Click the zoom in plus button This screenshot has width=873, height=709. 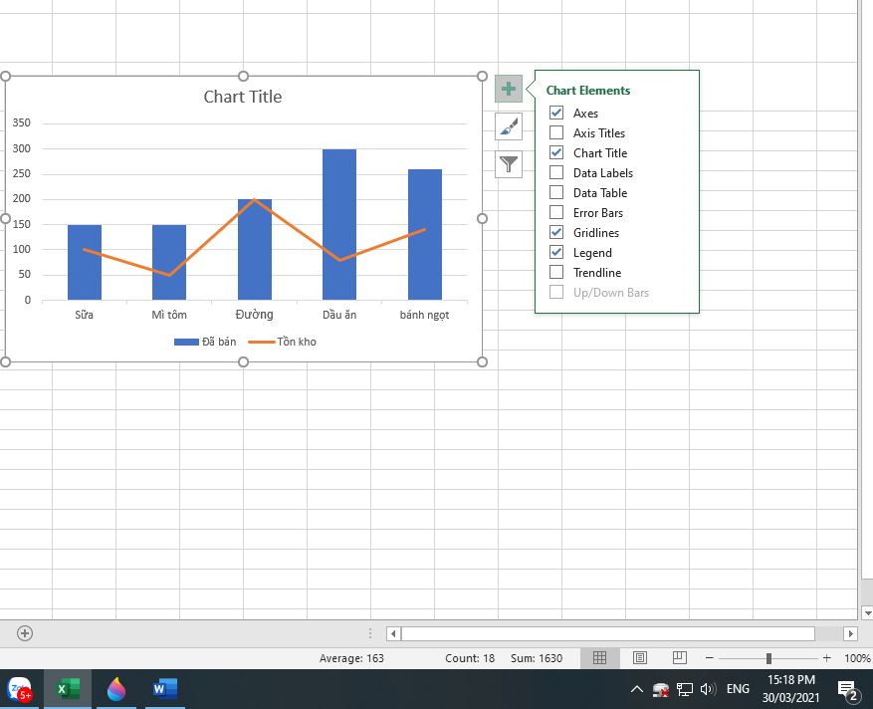827,658
